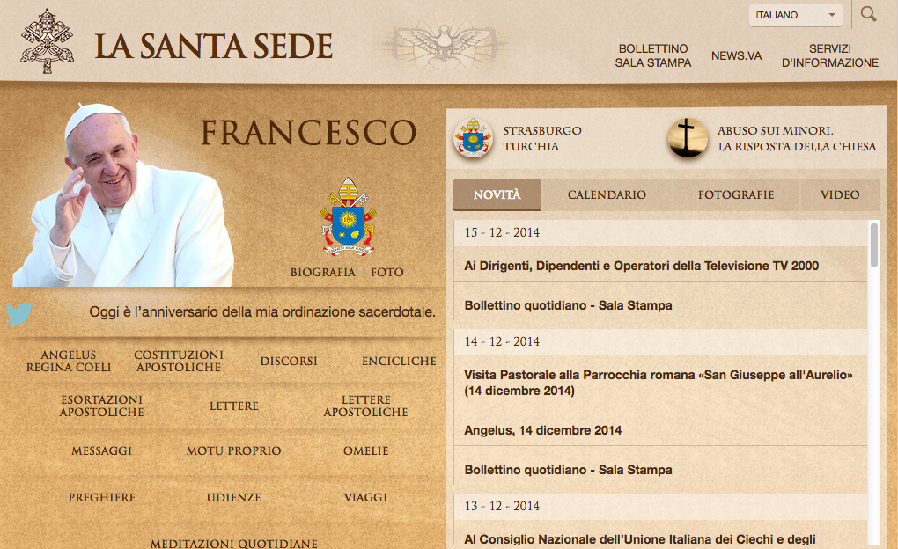
Task: Open Visita Pastorale San Giuseppe all'Aurelio item
Action: point(659,383)
